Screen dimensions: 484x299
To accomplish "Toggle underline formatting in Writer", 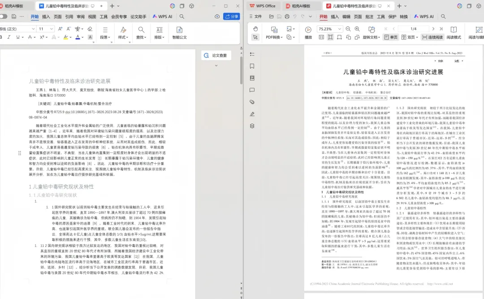I will pyautogui.click(x=17, y=37).
